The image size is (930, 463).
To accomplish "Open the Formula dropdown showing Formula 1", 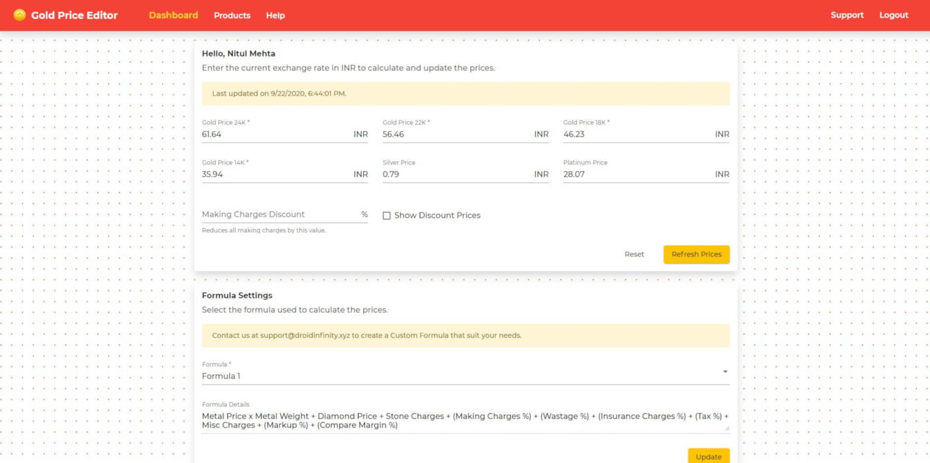I will coord(465,376).
